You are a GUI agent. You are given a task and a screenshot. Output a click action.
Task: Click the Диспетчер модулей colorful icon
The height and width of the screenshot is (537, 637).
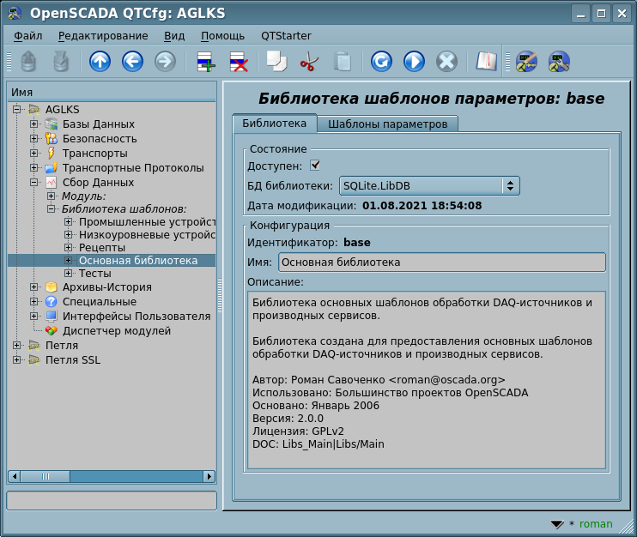52,331
